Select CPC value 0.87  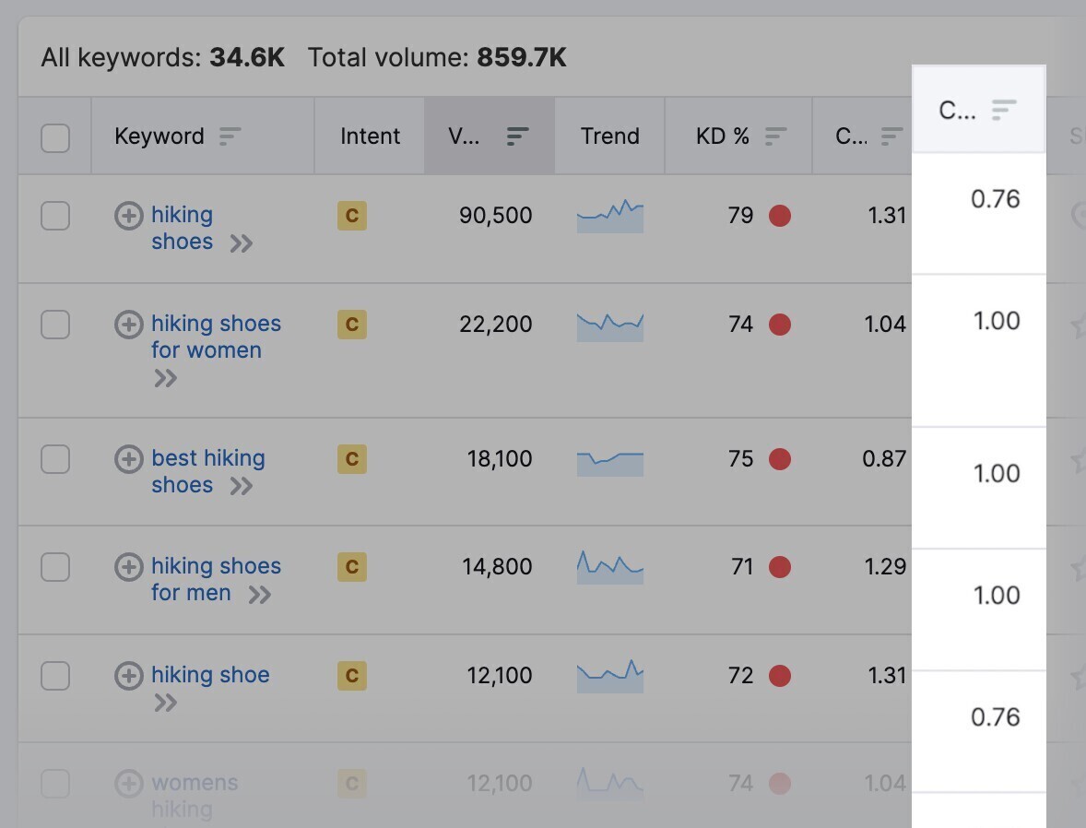click(884, 458)
